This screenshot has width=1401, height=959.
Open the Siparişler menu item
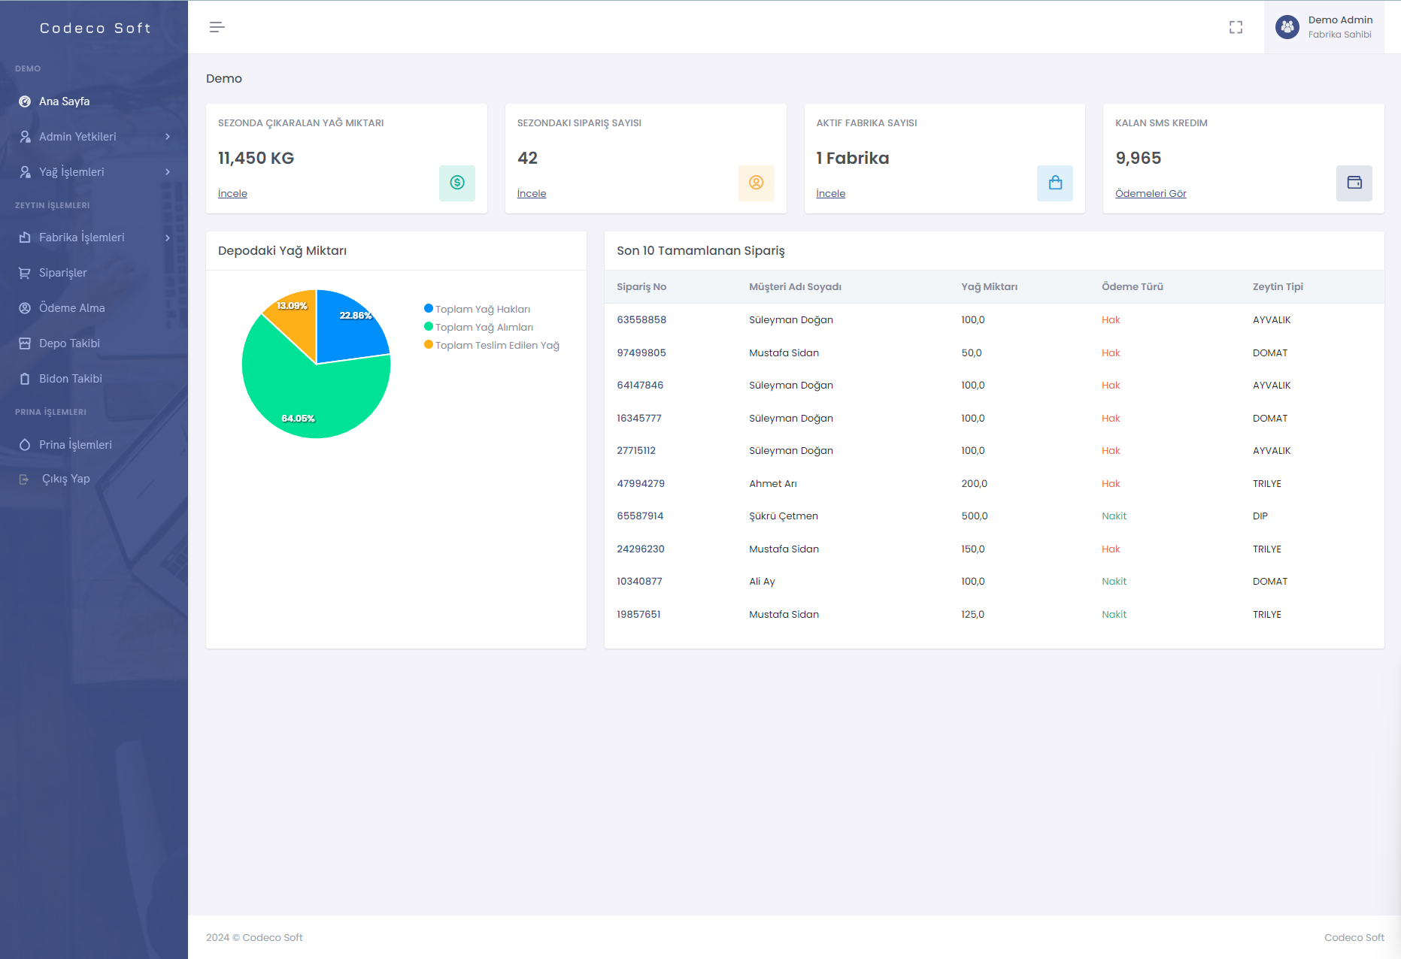click(x=63, y=273)
